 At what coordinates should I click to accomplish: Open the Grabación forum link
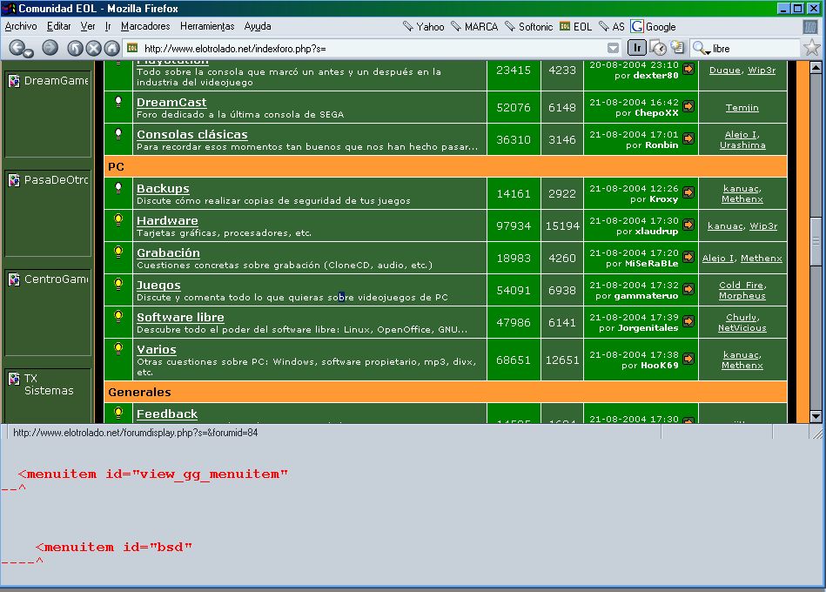pyautogui.click(x=168, y=252)
